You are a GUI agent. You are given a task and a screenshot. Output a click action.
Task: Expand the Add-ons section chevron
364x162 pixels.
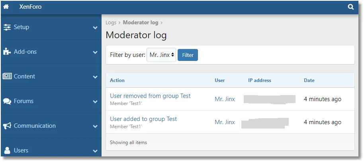click(x=95, y=53)
